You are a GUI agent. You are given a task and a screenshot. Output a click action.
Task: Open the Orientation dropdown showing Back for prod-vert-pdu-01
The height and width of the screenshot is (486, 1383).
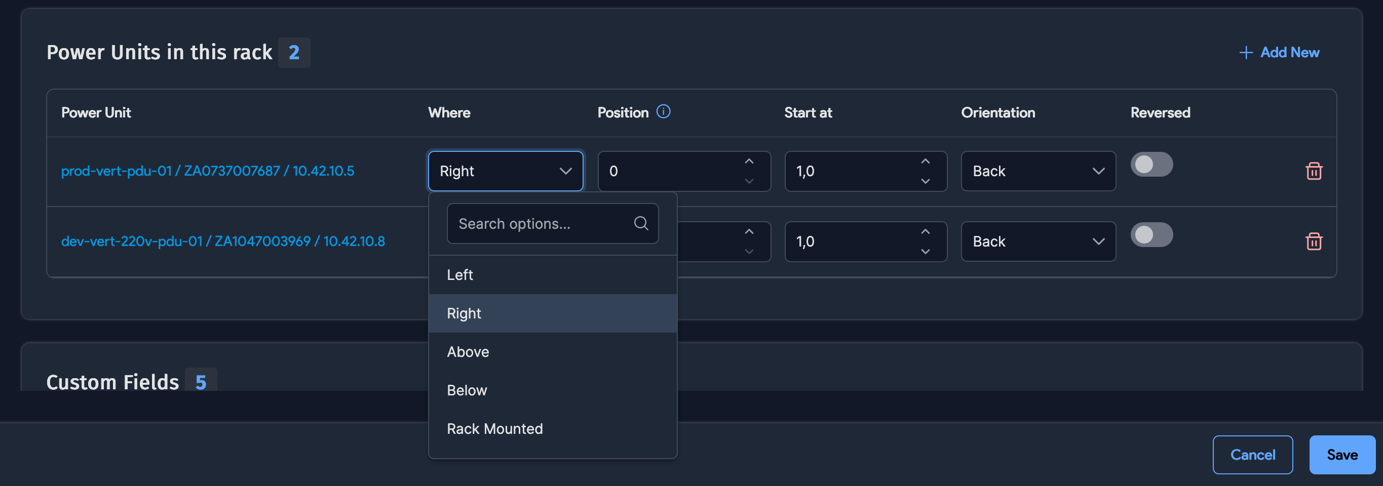[1038, 171]
